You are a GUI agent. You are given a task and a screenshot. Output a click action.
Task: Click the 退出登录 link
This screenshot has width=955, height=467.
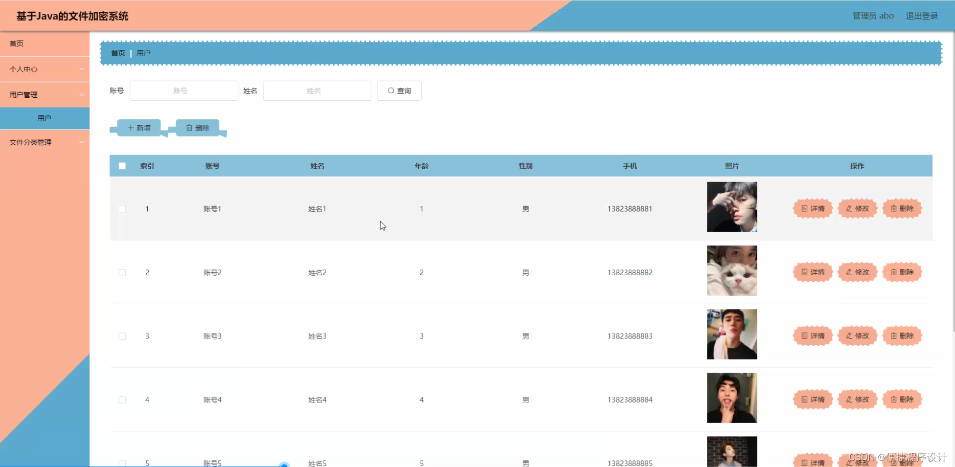(x=921, y=15)
